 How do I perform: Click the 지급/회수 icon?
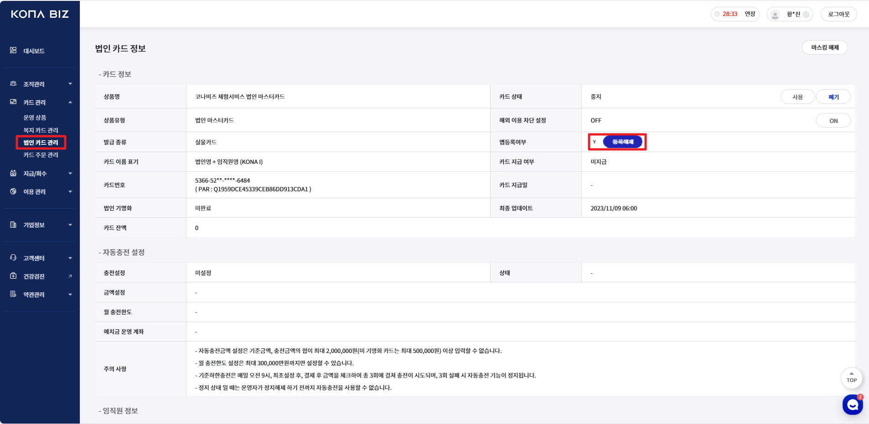(x=13, y=173)
